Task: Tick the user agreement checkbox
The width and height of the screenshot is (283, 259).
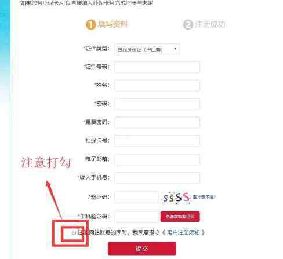Action: pos(74,232)
